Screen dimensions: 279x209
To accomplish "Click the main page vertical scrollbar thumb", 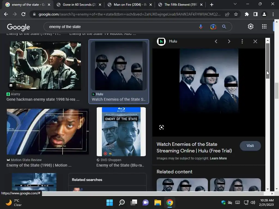I will coord(277,91).
